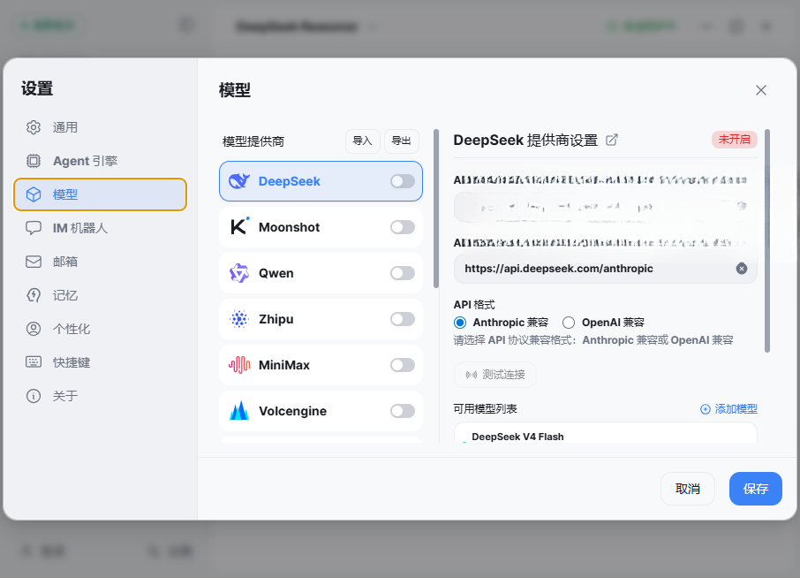The height and width of the screenshot is (578, 800).
Task: Click 导入 to import providers
Action: click(362, 141)
